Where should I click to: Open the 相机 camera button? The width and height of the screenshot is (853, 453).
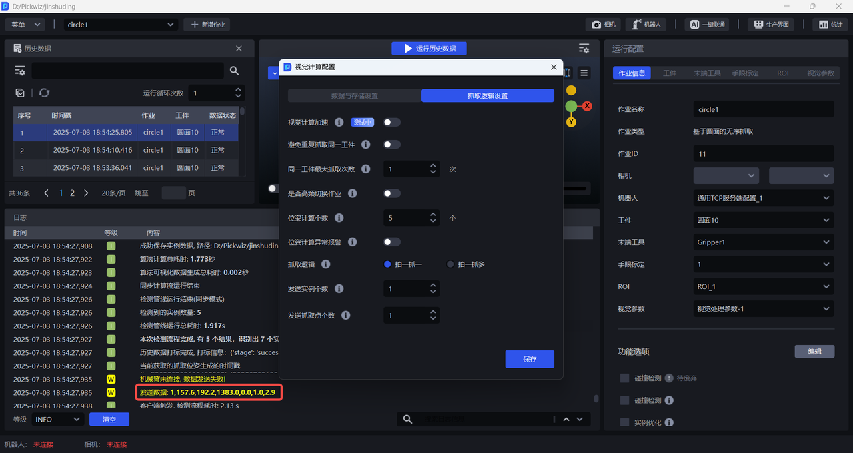pos(604,25)
